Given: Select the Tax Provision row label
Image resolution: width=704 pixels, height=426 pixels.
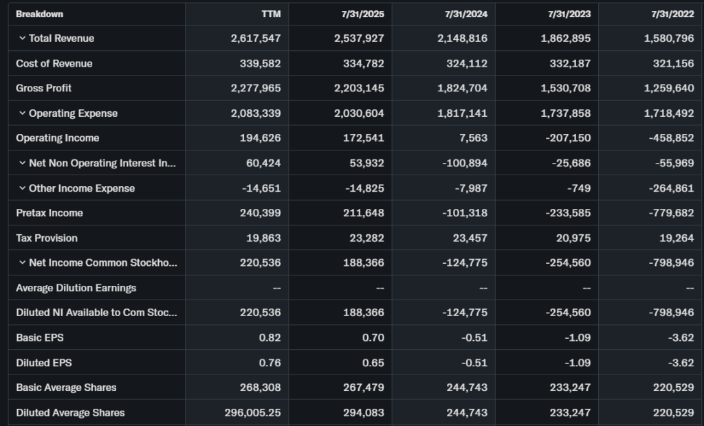Looking at the screenshot, I should 47,238.
